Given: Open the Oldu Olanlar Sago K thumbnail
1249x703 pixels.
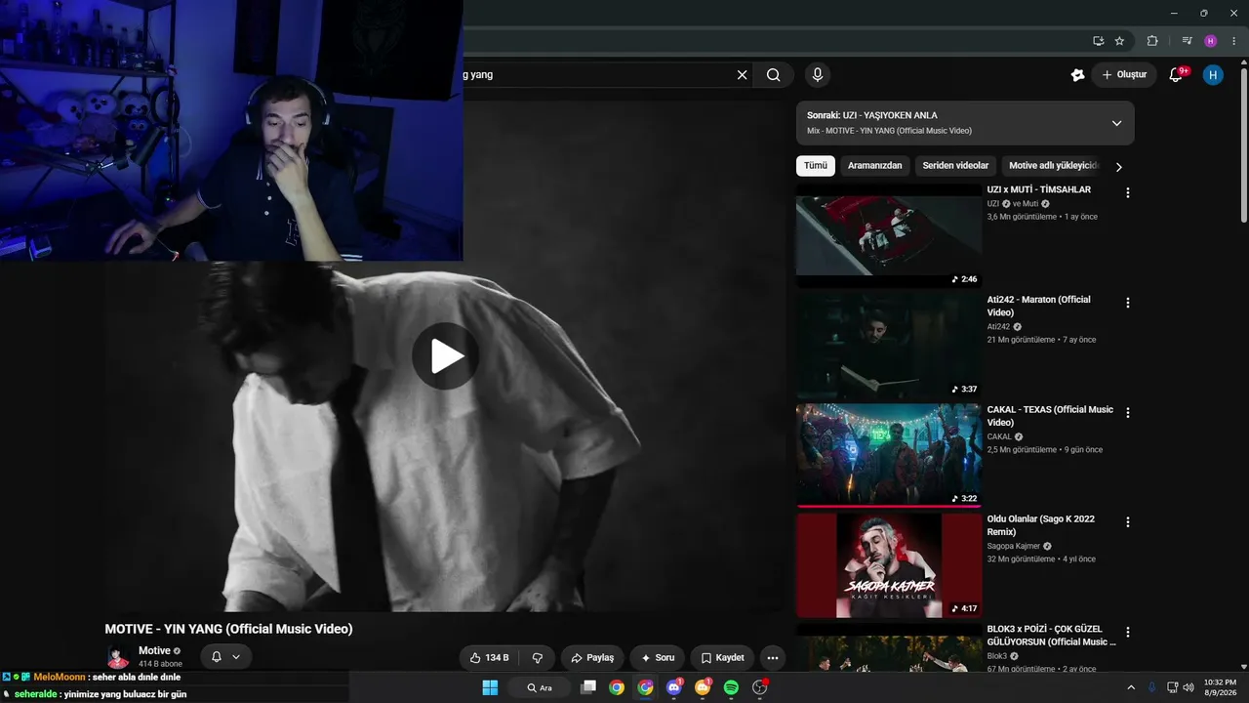Looking at the screenshot, I should (889, 565).
